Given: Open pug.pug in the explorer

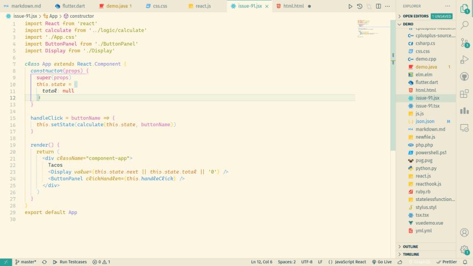Looking at the screenshot, I should (x=426, y=161).
